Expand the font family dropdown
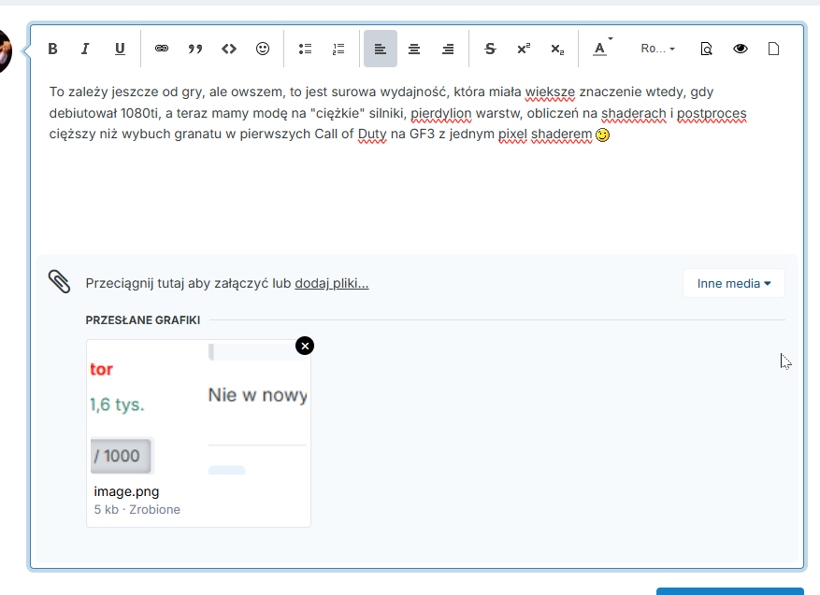 [657, 49]
